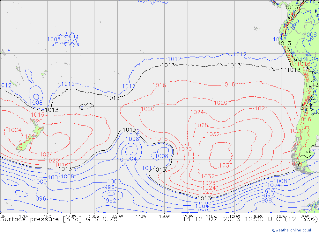Viewport: 319px width, 233px height.
Task: Click the 12-02-2026 date text
Action: pos(217,219)
